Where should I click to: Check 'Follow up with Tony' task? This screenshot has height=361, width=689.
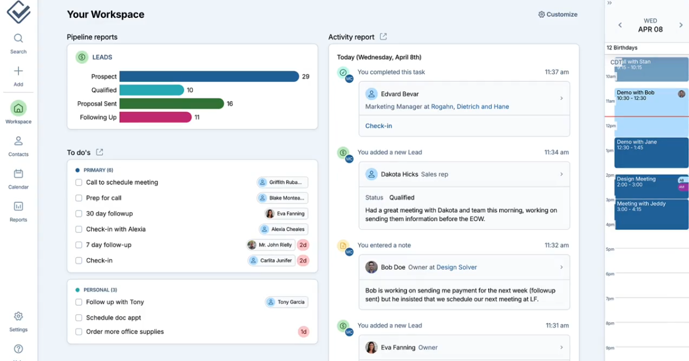[x=79, y=302]
